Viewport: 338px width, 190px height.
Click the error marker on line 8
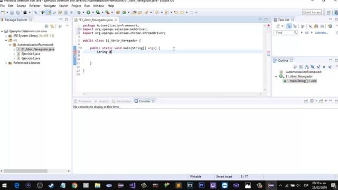[75, 52]
